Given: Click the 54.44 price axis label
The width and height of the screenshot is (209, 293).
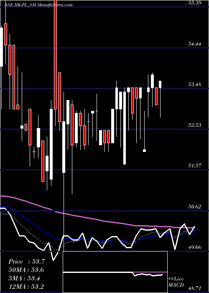Looking at the screenshot, I should coord(194,44).
